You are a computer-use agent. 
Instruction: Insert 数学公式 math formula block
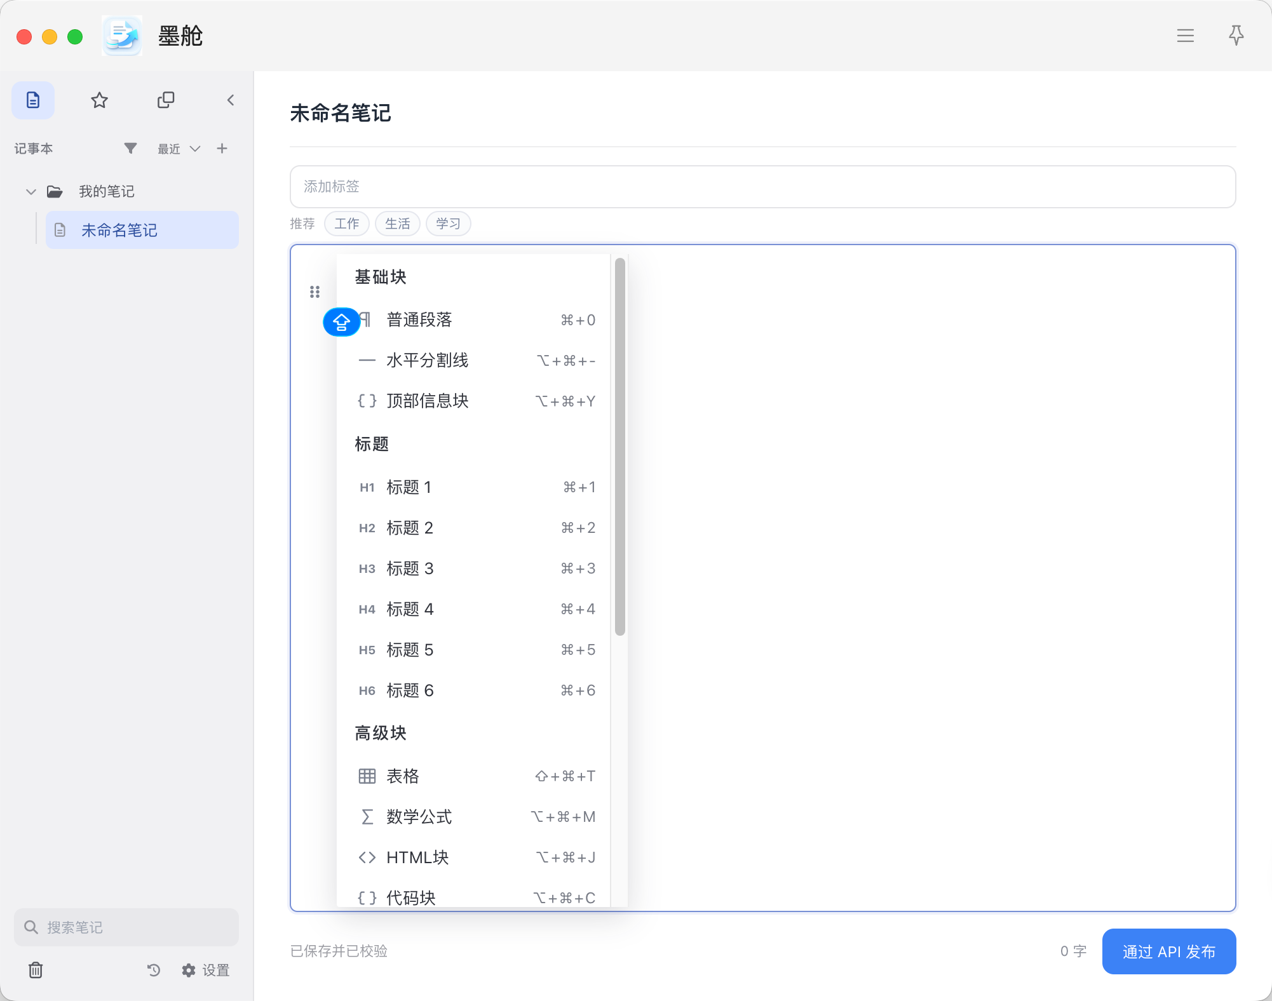pyautogui.click(x=475, y=817)
